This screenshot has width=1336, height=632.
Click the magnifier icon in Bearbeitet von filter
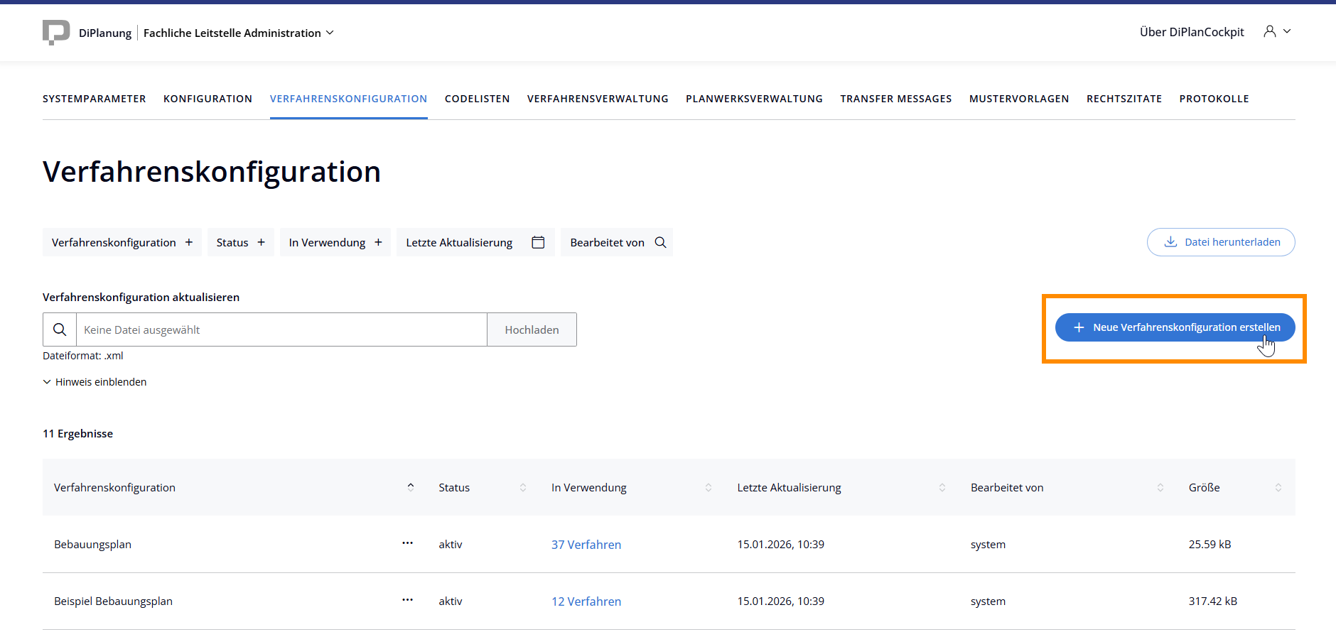click(660, 242)
